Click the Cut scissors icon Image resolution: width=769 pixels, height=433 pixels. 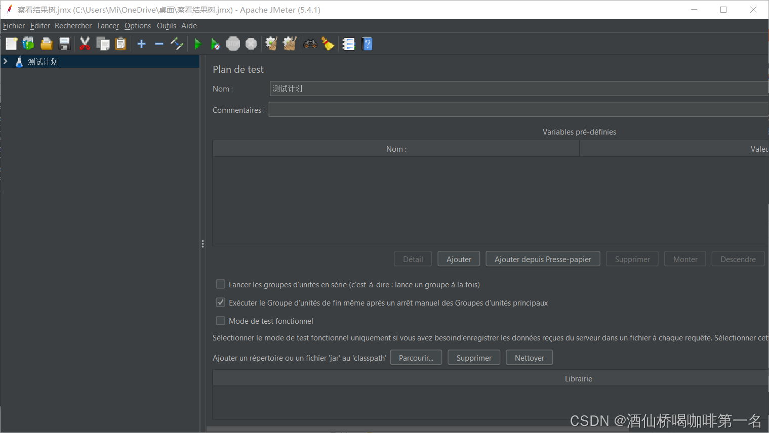[x=85, y=44]
